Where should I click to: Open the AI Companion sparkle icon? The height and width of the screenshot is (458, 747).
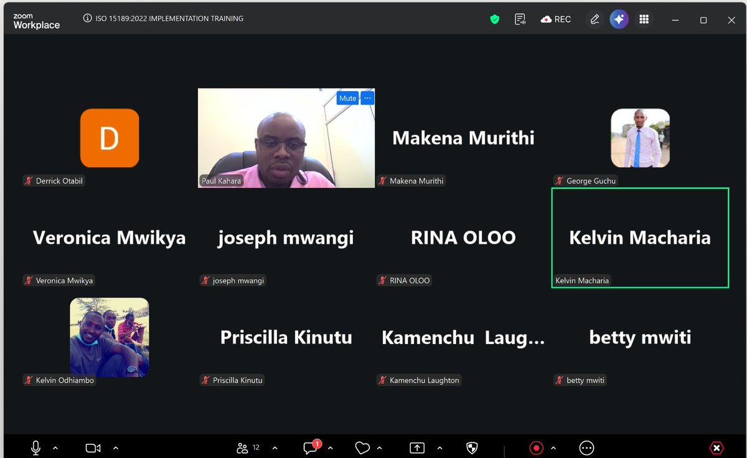point(619,19)
